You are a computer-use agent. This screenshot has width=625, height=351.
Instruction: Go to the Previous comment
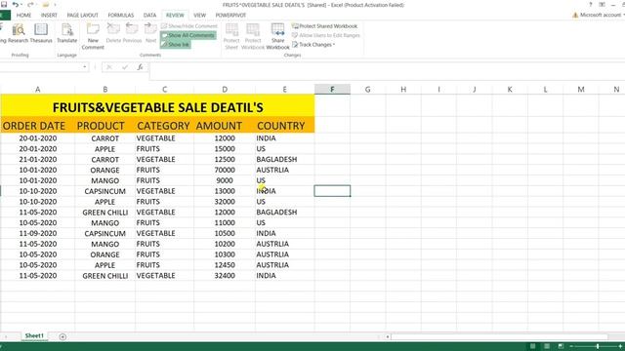132,33
